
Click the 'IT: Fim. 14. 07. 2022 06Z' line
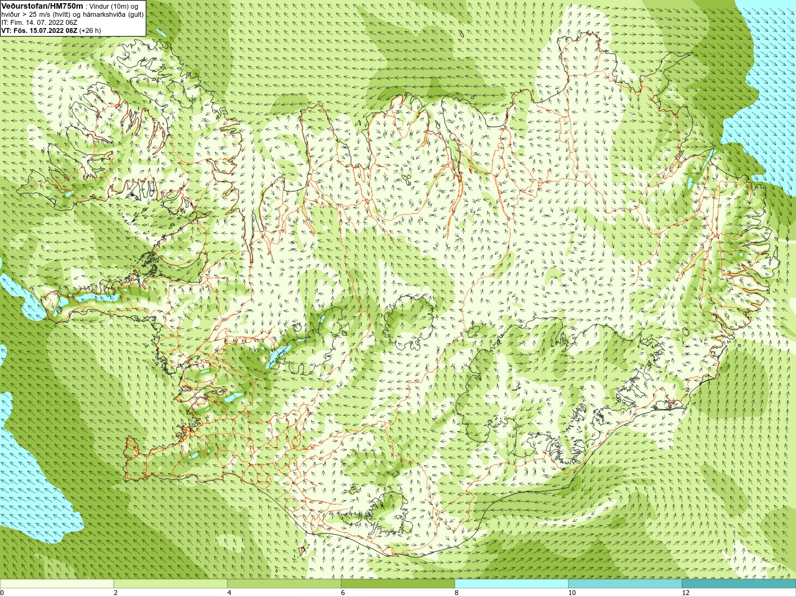tap(40, 22)
